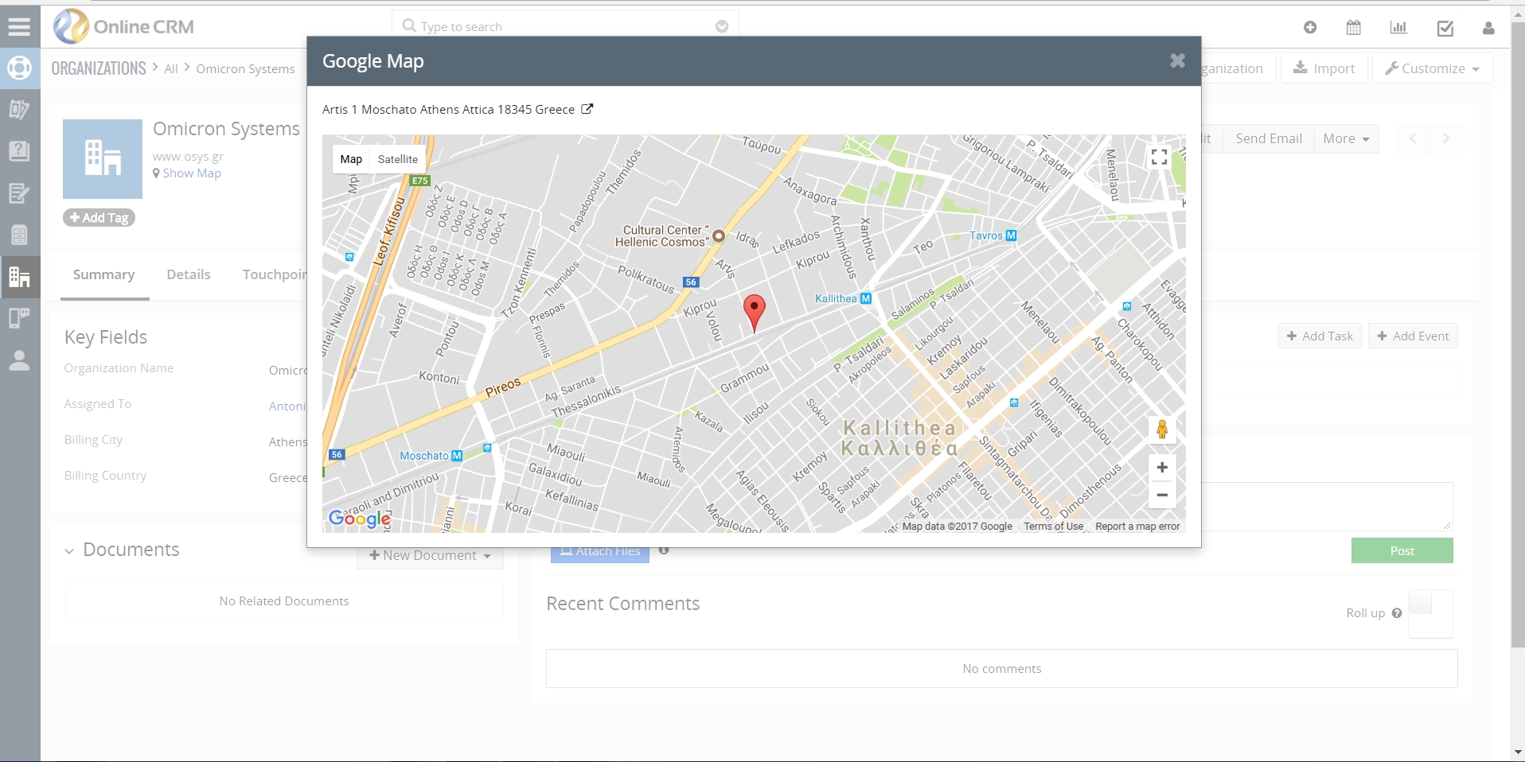Screen dimensions: 1525x762
Task: Open Terms of Use map link
Action: pyautogui.click(x=1053, y=526)
